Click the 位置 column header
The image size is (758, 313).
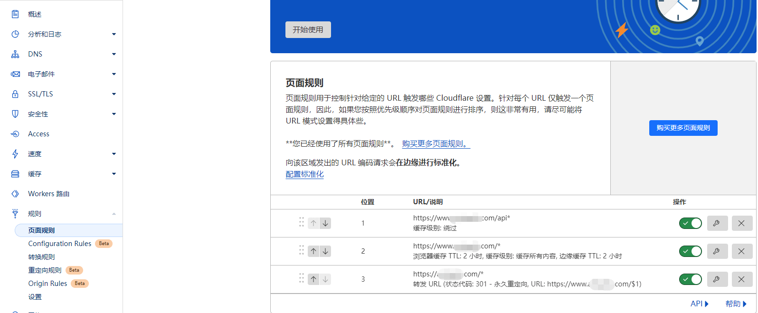point(368,202)
